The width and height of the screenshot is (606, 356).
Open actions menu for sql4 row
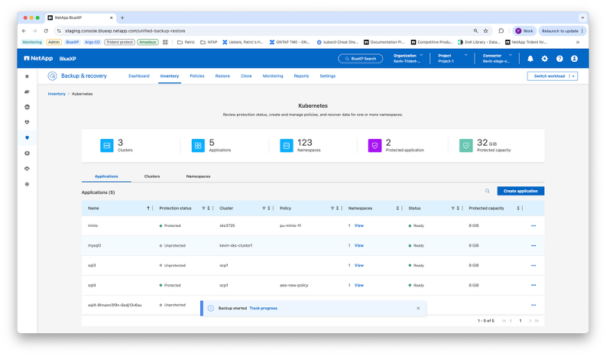pos(533,285)
